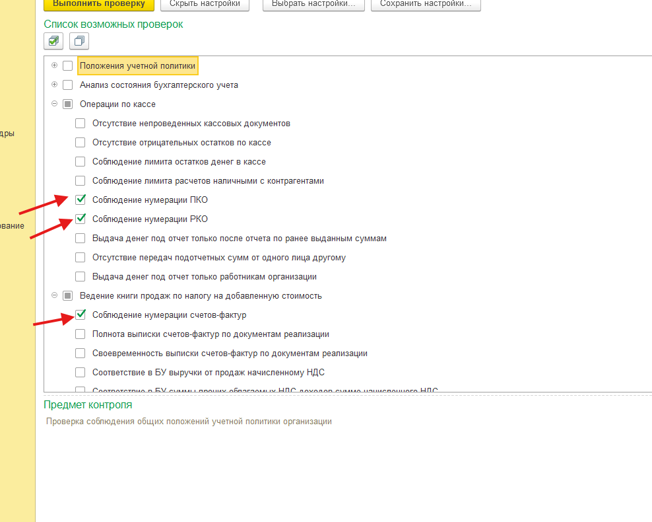Enable Отсутствие непроведенных кассовых документов
Screen dimensions: 652x522
pyautogui.click(x=81, y=123)
